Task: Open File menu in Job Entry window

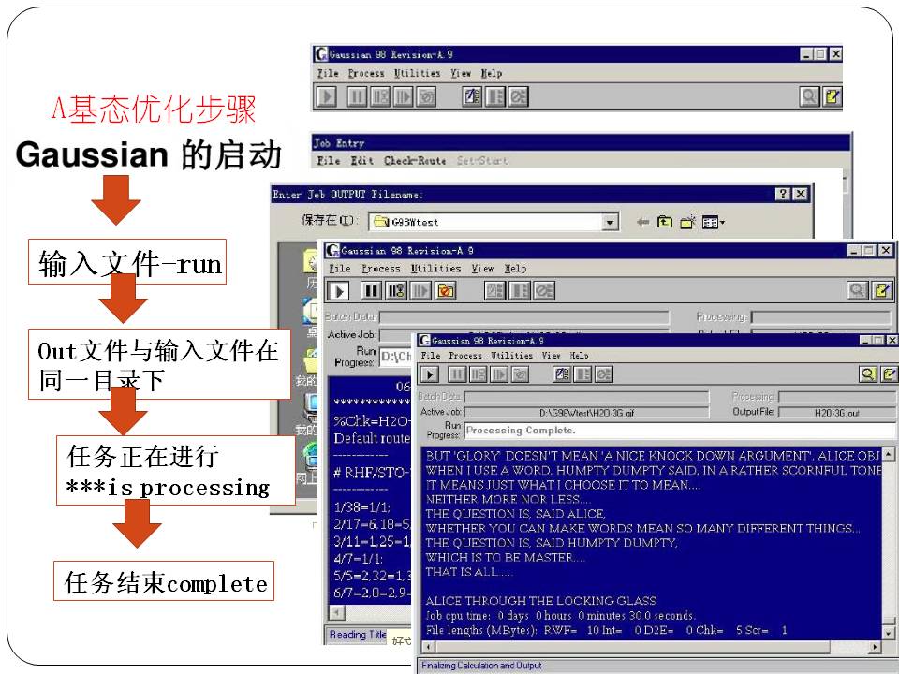Action: tap(329, 161)
